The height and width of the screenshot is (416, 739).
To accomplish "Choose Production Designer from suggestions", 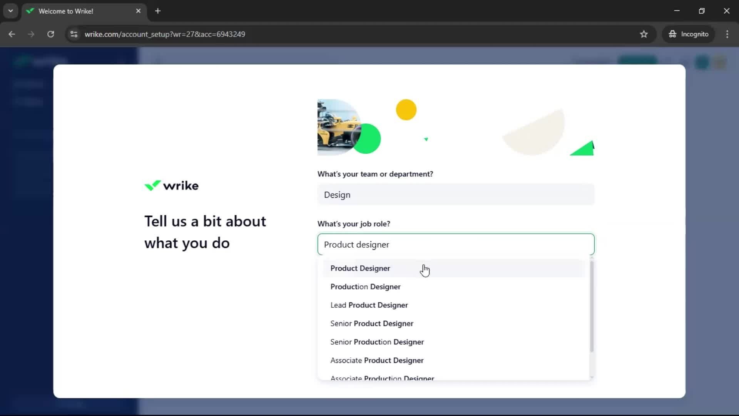I will [453, 287].
